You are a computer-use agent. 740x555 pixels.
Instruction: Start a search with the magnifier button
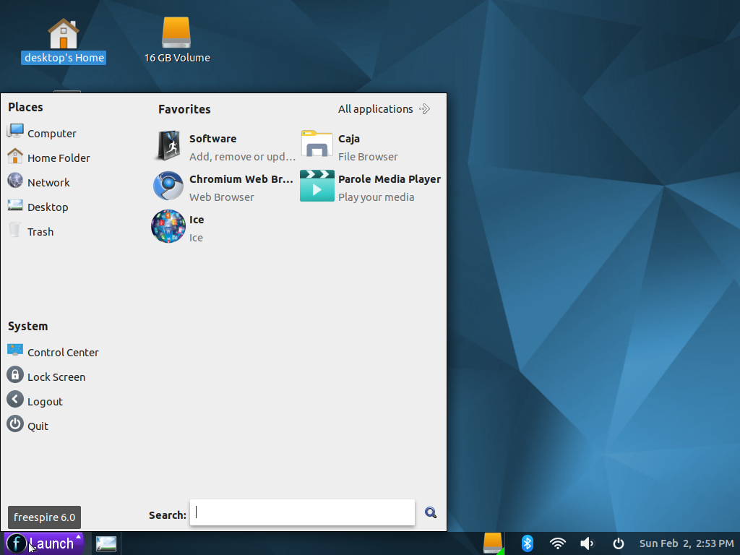point(431,512)
